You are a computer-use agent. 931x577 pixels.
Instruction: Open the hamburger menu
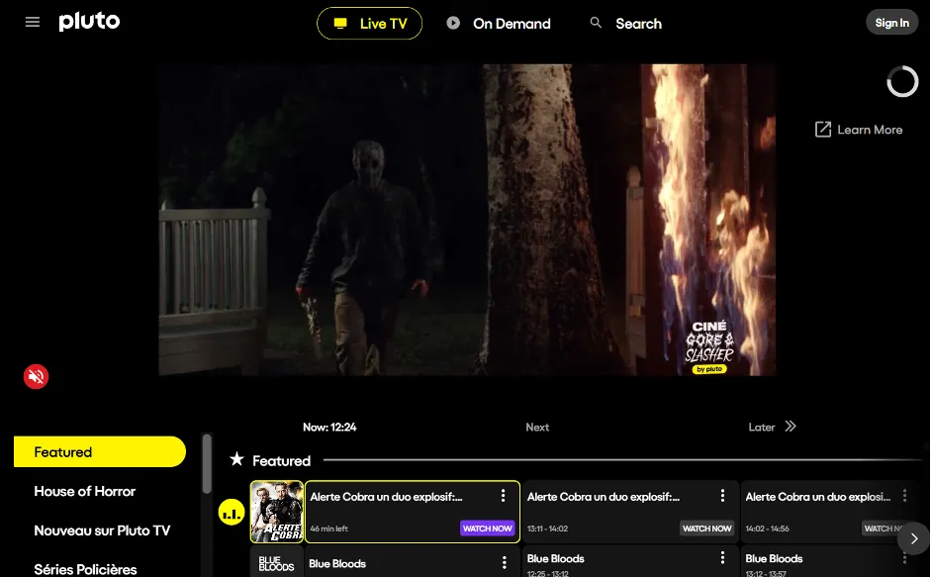click(x=33, y=23)
